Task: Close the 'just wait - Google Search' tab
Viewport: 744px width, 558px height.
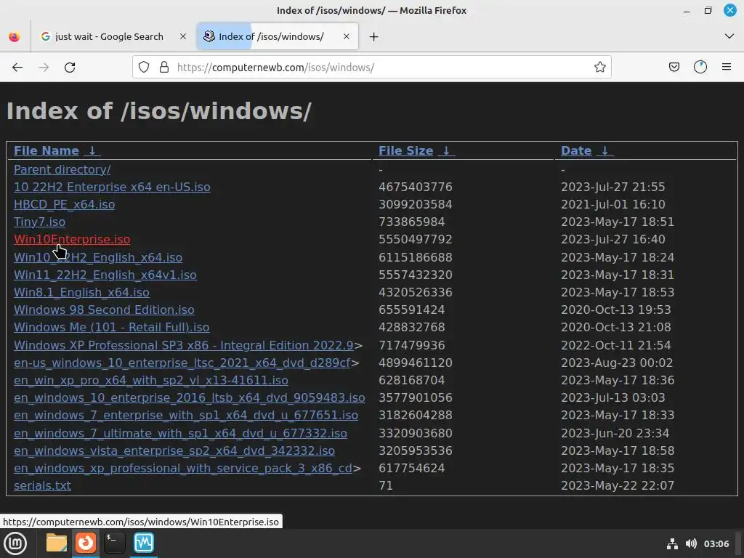Action: point(182,36)
